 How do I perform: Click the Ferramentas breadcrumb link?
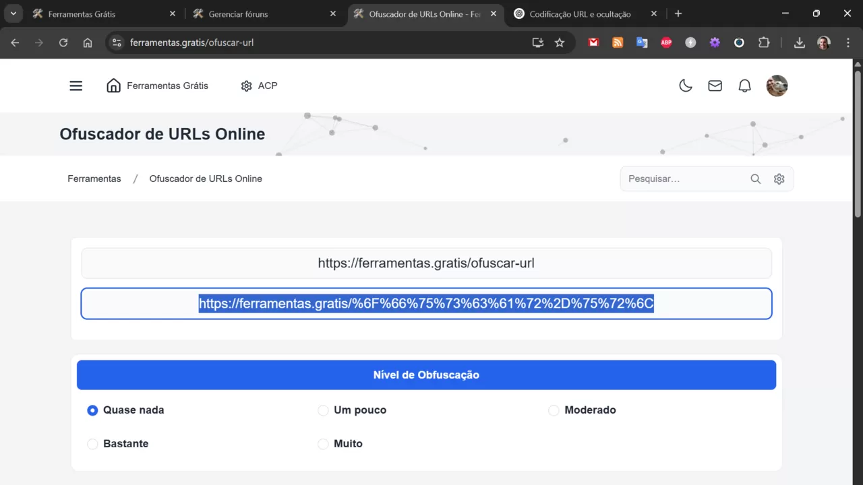94,179
